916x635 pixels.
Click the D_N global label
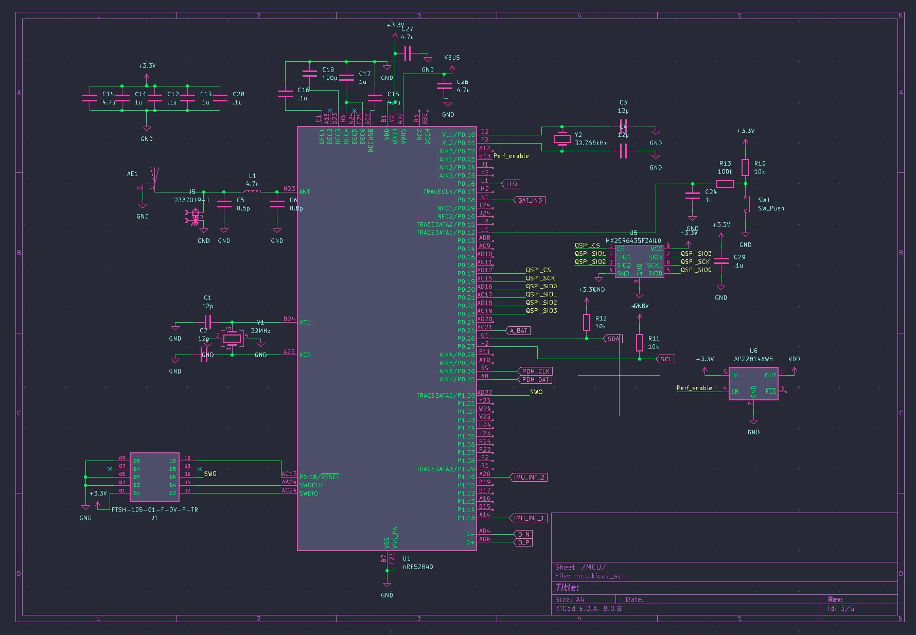(x=523, y=534)
